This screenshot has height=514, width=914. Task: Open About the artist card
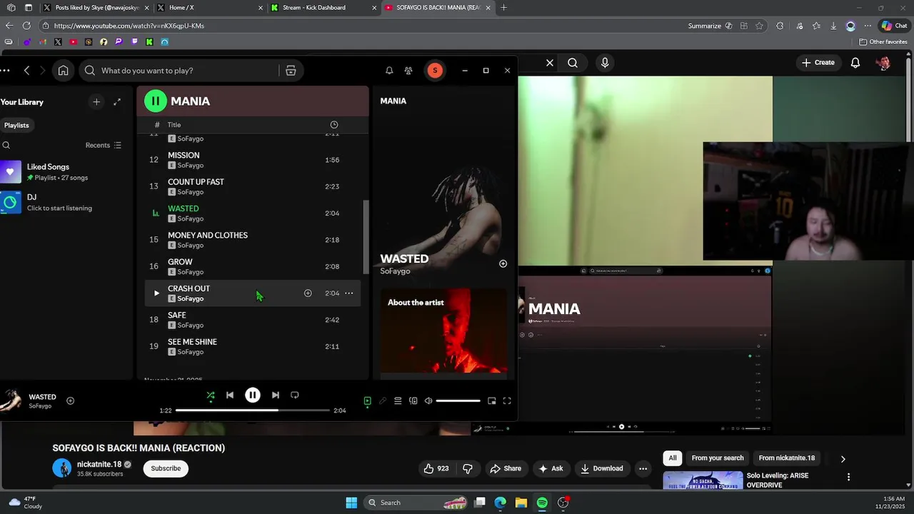click(443, 332)
